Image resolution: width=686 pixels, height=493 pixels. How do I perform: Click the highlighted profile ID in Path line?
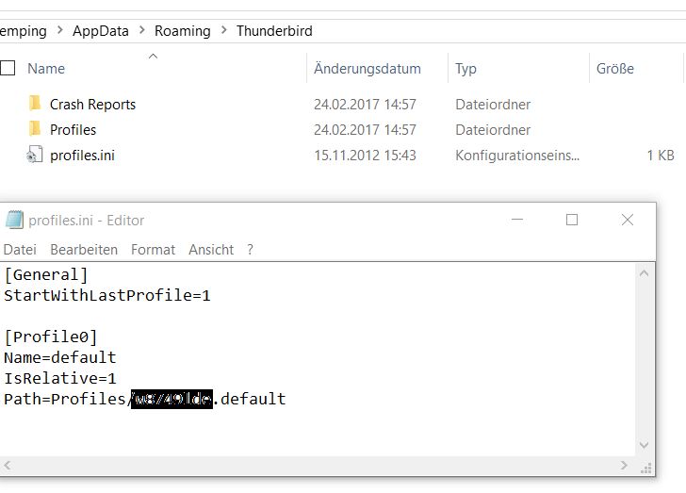pyautogui.click(x=171, y=399)
